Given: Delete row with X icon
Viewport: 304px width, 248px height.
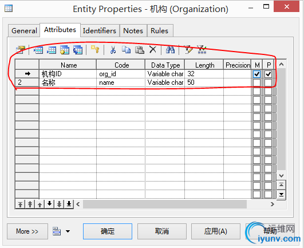Looking at the screenshot, I should (153, 49).
